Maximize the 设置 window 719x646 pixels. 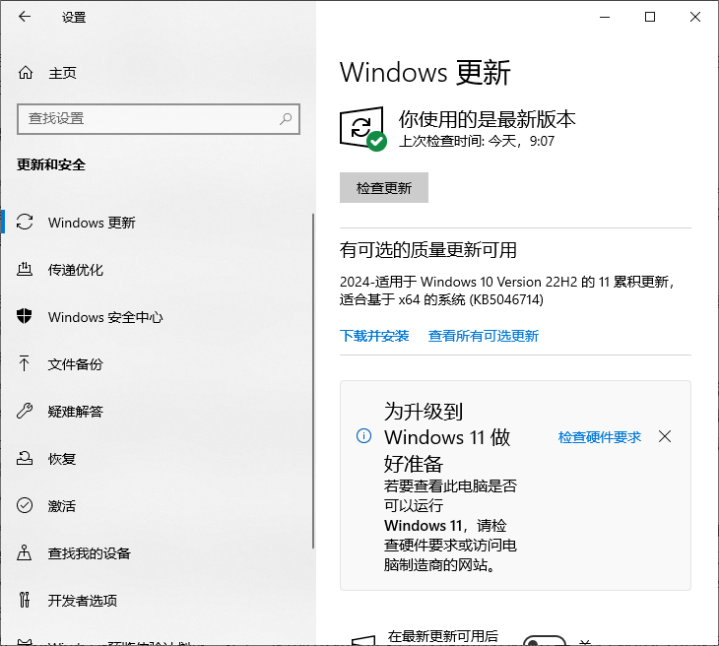[x=650, y=17]
